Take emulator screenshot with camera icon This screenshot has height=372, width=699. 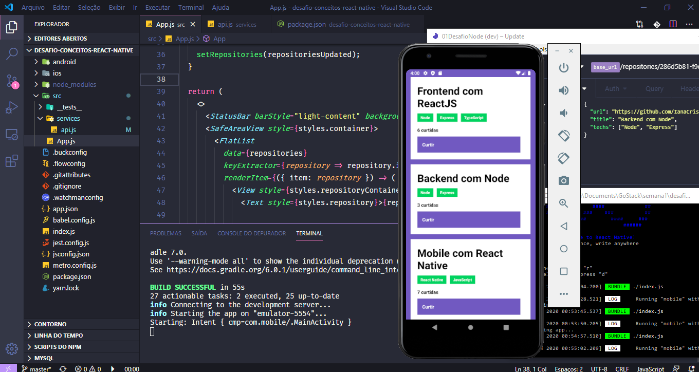click(564, 181)
